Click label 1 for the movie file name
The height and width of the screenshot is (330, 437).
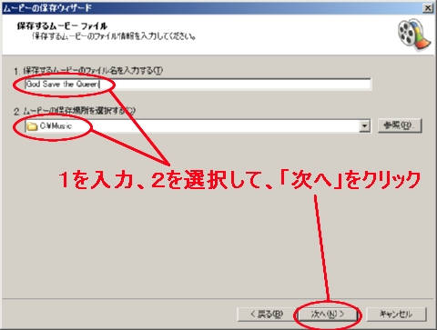point(88,71)
